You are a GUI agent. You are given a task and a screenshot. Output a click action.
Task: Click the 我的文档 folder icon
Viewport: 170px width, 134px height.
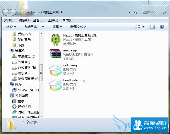coord(14,34)
